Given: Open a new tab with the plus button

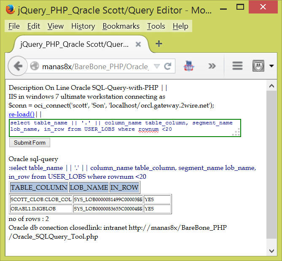Looking at the screenshot, I should [159, 44].
